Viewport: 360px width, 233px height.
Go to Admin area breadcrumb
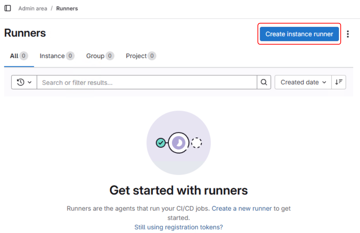tap(33, 9)
